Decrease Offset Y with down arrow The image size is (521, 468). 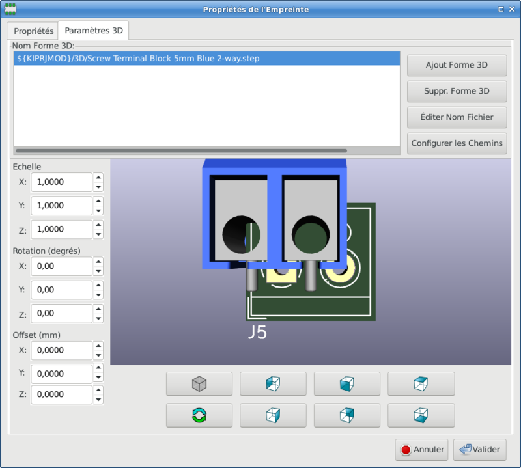click(x=98, y=378)
